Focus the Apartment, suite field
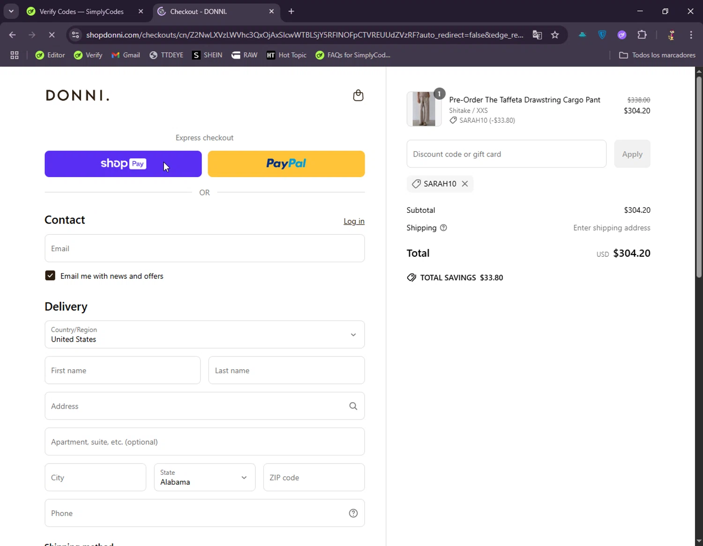The height and width of the screenshot is (546, 703). [x=205, y=442]
